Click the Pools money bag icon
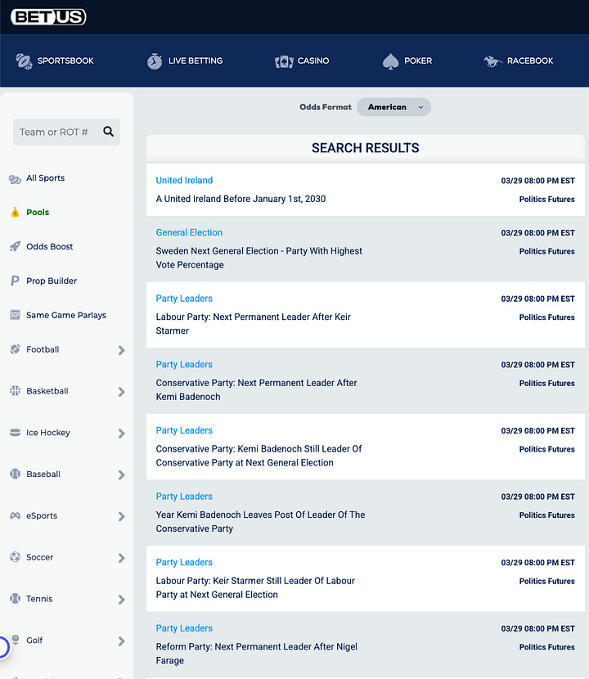This screenshot has width=589, height=679. pyautogui.click(x=16, y=212)
